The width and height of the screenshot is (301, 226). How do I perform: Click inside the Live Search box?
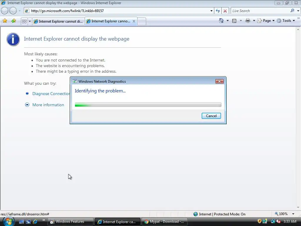coord(260,11)
